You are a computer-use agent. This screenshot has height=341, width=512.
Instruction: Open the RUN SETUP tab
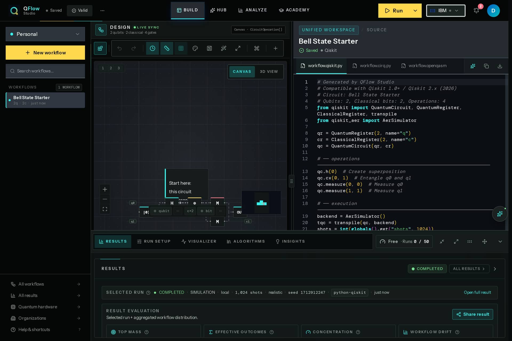(154, 241)
